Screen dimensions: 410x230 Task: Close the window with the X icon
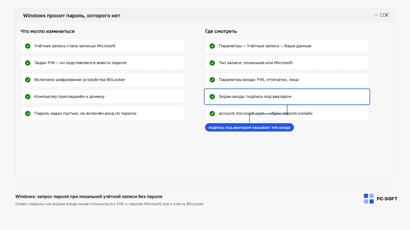386,15
